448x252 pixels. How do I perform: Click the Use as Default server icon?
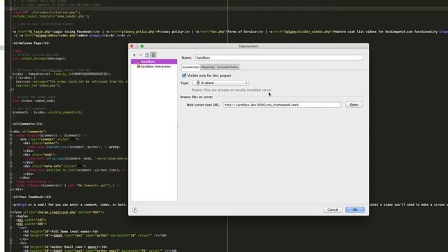153,55
